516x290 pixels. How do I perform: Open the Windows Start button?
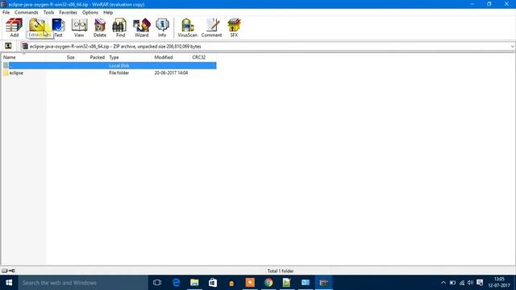(9, 283)
